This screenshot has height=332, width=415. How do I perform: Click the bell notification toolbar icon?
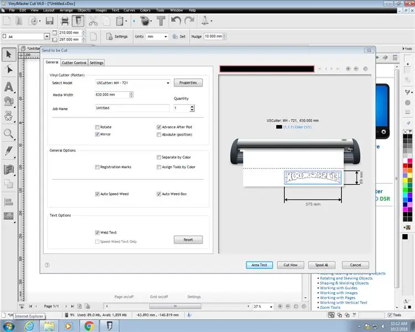tap(205, 20)
